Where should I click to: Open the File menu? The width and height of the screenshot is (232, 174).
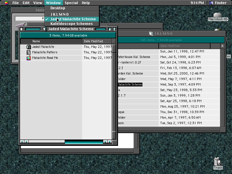15,3
